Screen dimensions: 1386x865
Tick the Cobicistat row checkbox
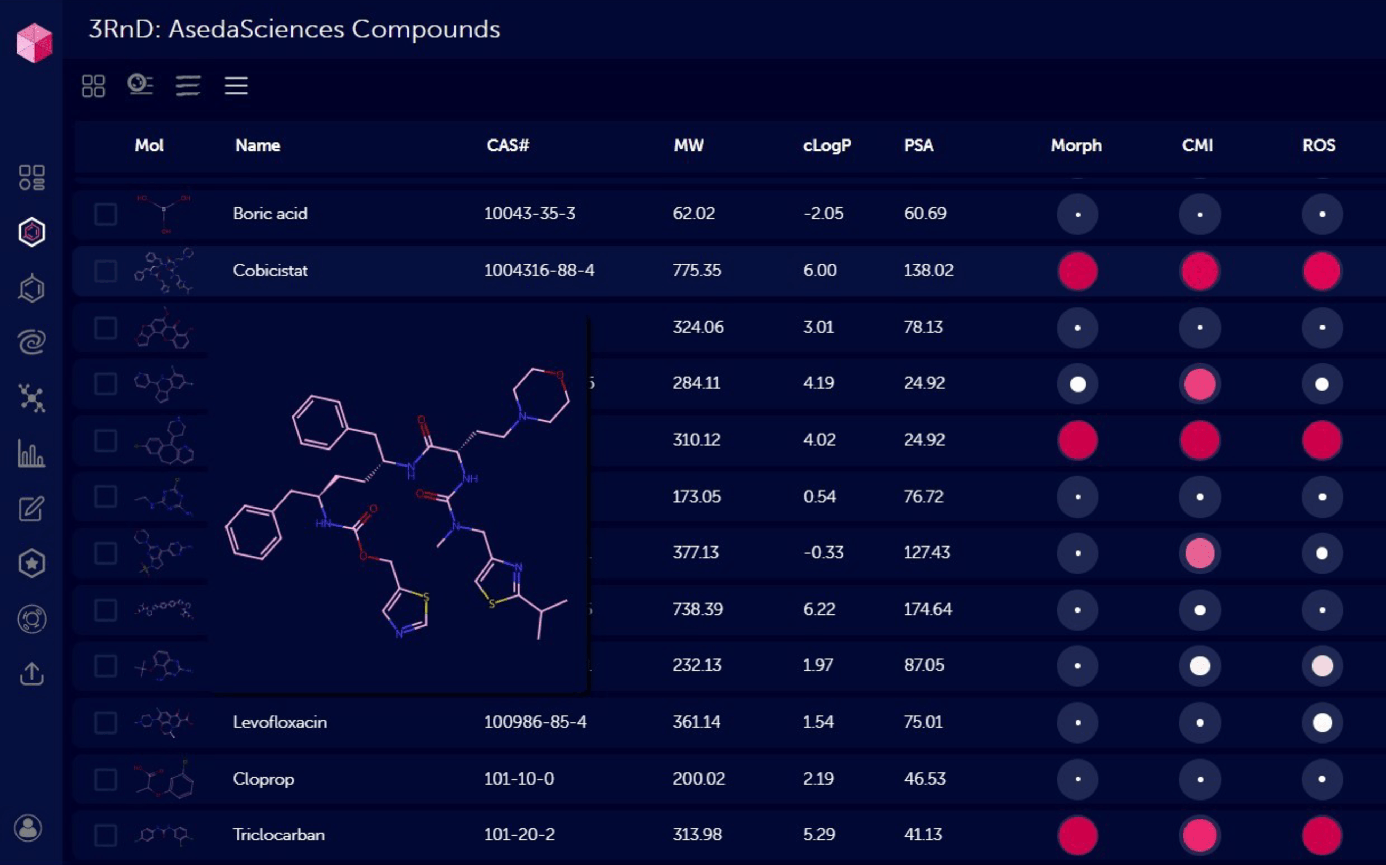(106, 271)
